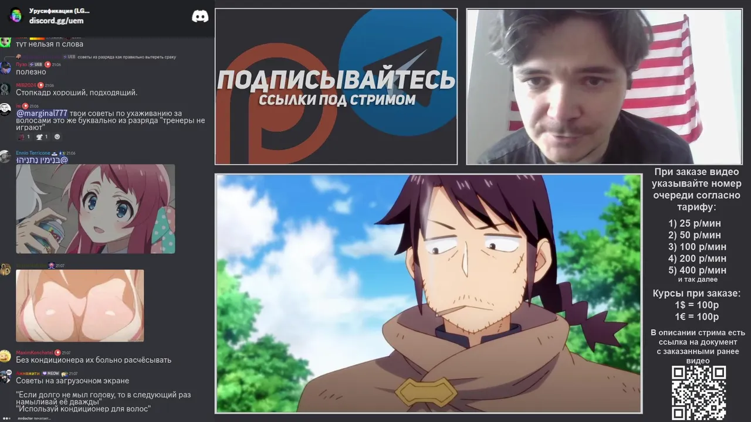Click the tariff line 5) 400 р/мин
The height and width of the screenshot is (422, 751).
tap(697, 270)
